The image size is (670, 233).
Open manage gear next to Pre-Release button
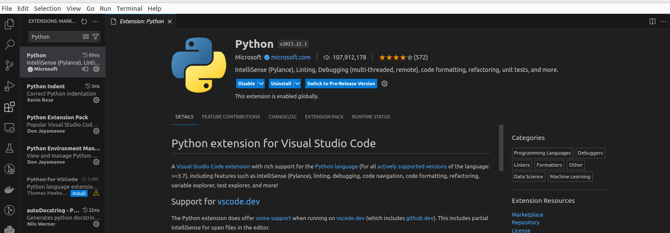385,84
